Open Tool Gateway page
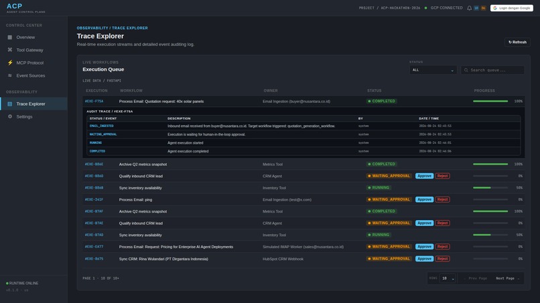 [33, 50]
